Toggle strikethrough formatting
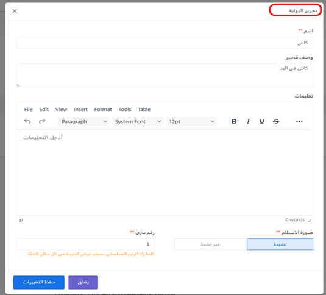The height and width of the screenshot is (295, 326). coord(276,121)
